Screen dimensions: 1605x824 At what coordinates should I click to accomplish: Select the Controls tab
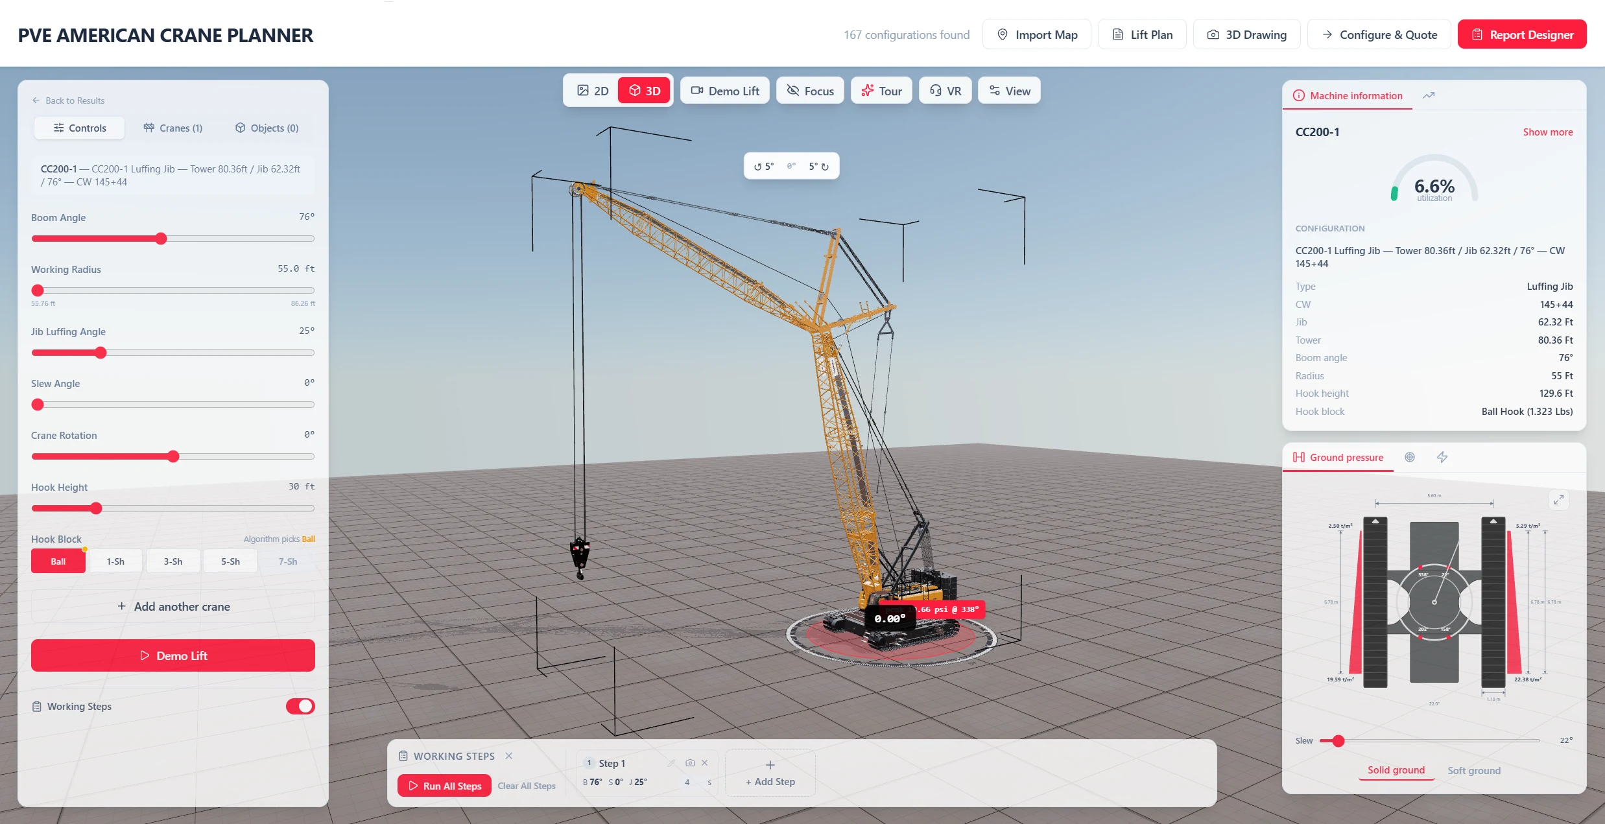tap(79, 128)
